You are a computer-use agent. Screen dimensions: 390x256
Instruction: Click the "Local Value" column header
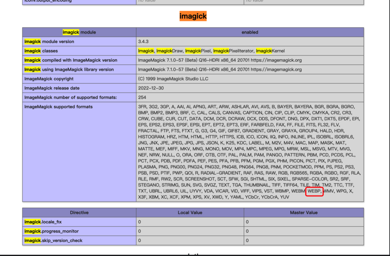[190, 212]
